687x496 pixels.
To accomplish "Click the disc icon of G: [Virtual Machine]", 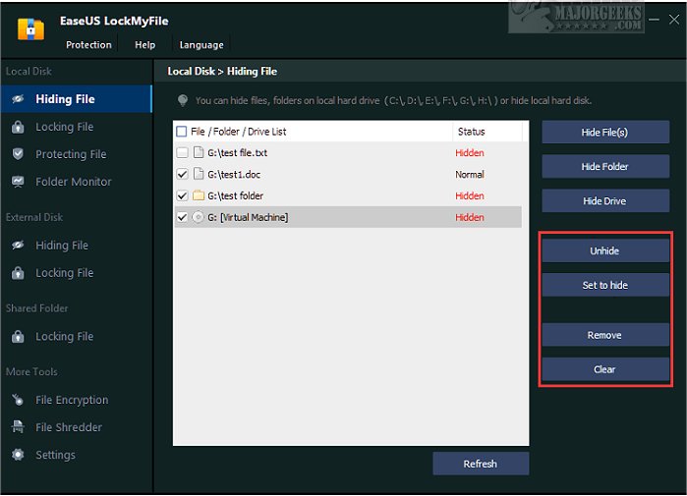I will pyautogui.click(x=198, y=217).
